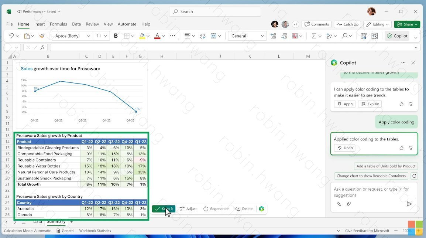
Task: Open conditional formatting icon
Action: point(295,35)
